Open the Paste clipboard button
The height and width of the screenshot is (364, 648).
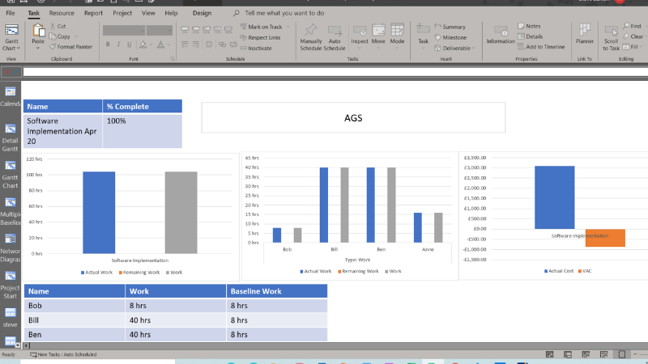pyautogui.click(x=38, y=36)
